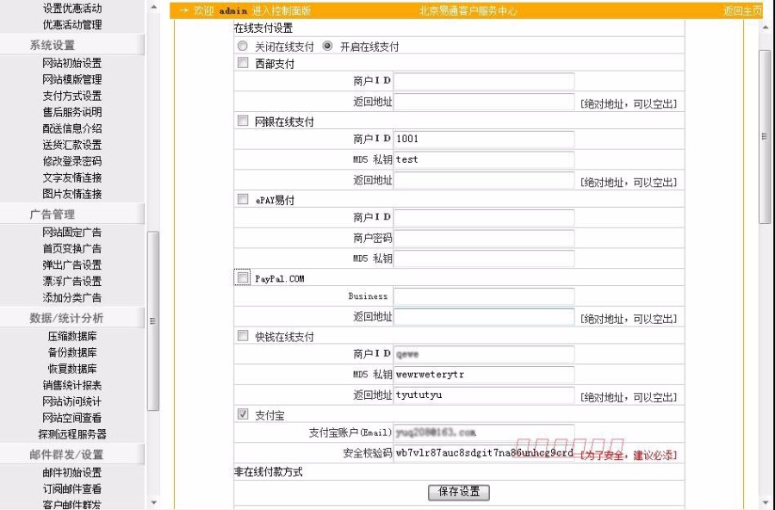The image size is (775, 510).
Task: Click PayPal 返回地址 input field
Action: point(484,317)
